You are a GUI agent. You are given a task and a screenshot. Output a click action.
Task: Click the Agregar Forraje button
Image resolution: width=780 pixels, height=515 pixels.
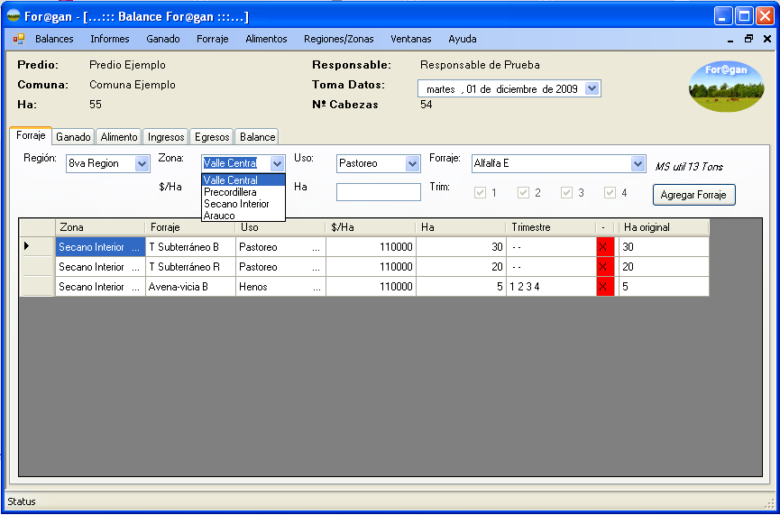pos(693,195)
